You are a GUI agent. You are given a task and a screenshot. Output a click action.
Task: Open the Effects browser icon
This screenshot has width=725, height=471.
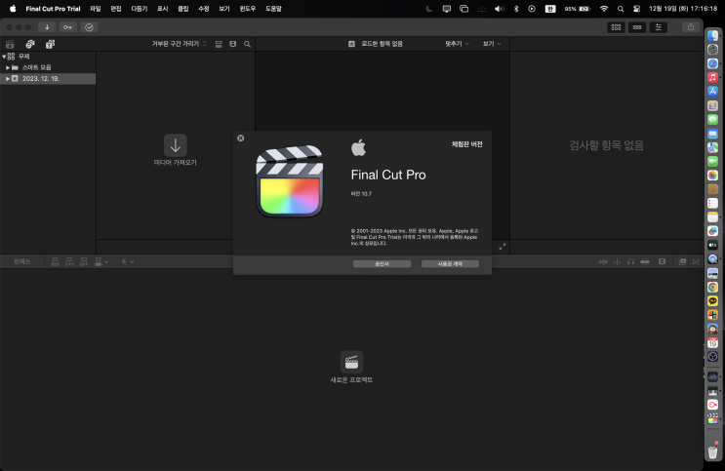pos(682,262)
